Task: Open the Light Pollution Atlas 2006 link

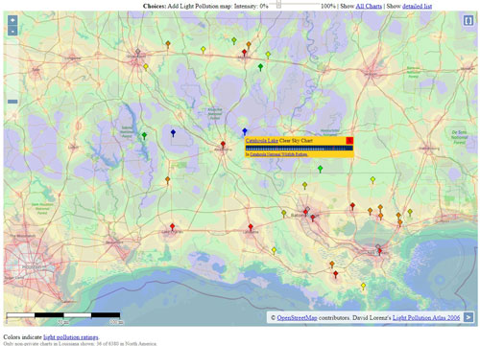Action: [426, 318]
